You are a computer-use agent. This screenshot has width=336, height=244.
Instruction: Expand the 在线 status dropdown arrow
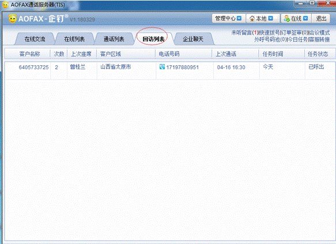click(305, 18)
